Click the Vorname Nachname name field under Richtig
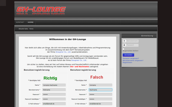172x107 pixels. coord(54,85)
